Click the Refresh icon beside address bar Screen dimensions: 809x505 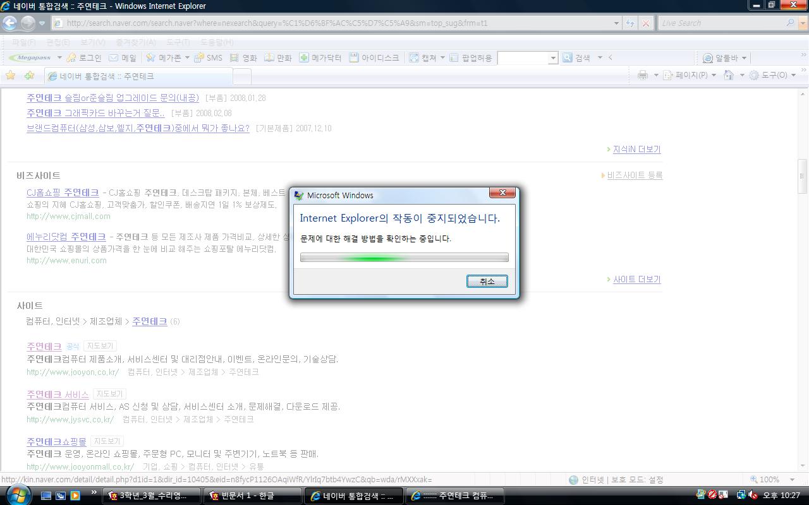click(630, 23)
